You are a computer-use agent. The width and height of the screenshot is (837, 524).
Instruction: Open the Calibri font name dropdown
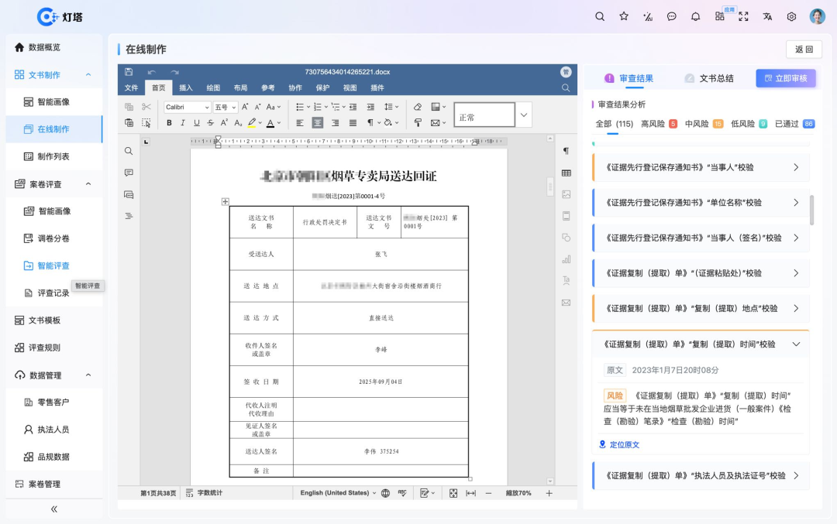pyautogui.click(x=187, y=107)
